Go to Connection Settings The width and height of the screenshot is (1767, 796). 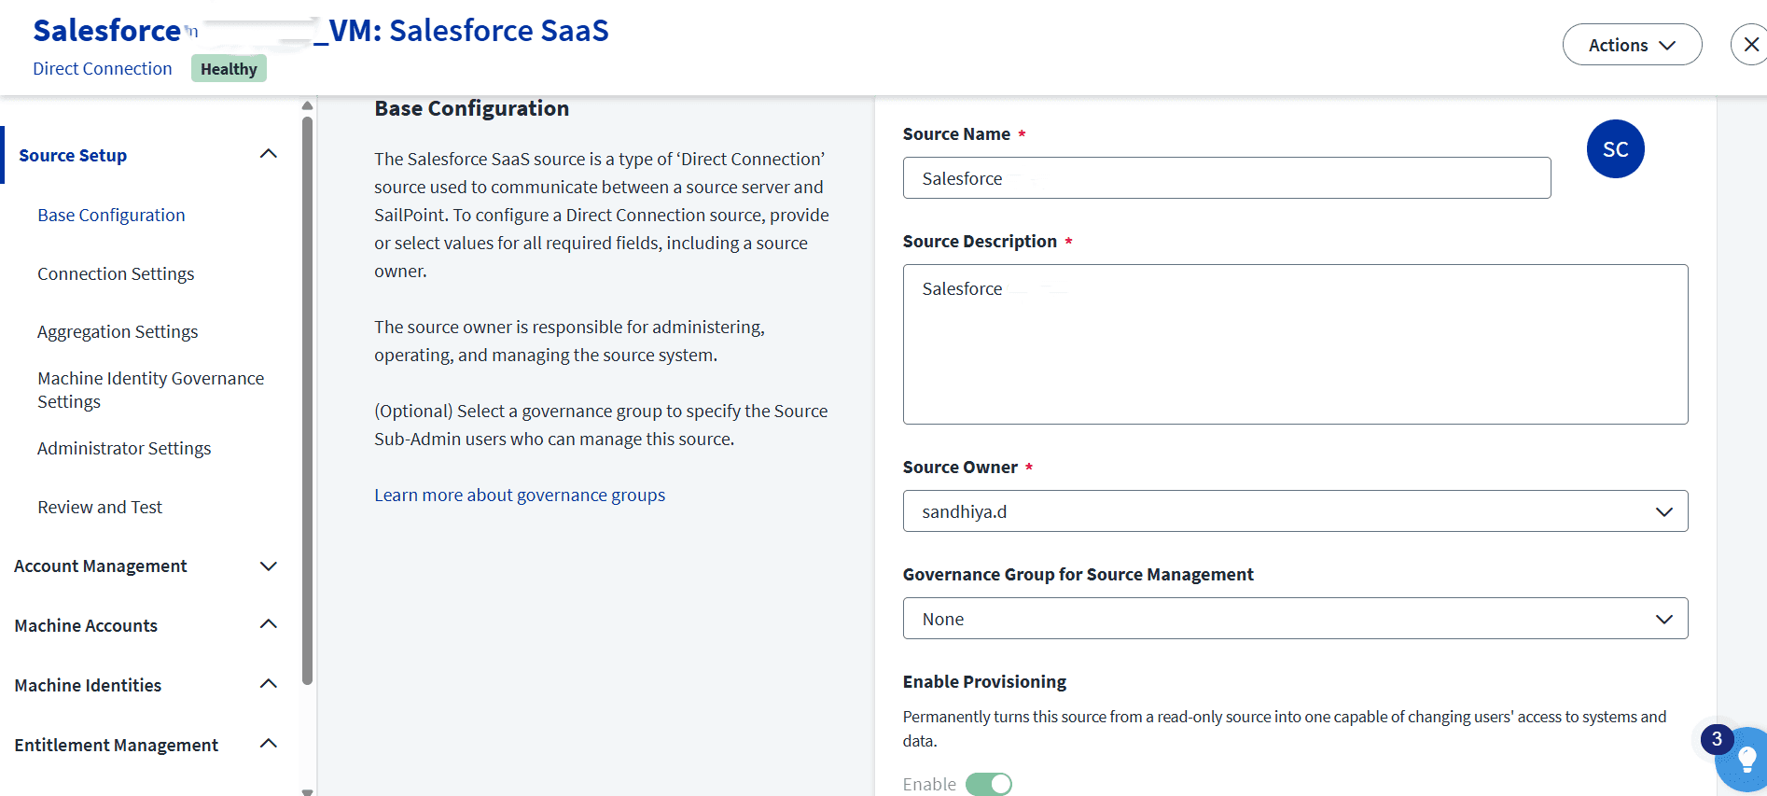pyautogui.click(x=116, y=273)
